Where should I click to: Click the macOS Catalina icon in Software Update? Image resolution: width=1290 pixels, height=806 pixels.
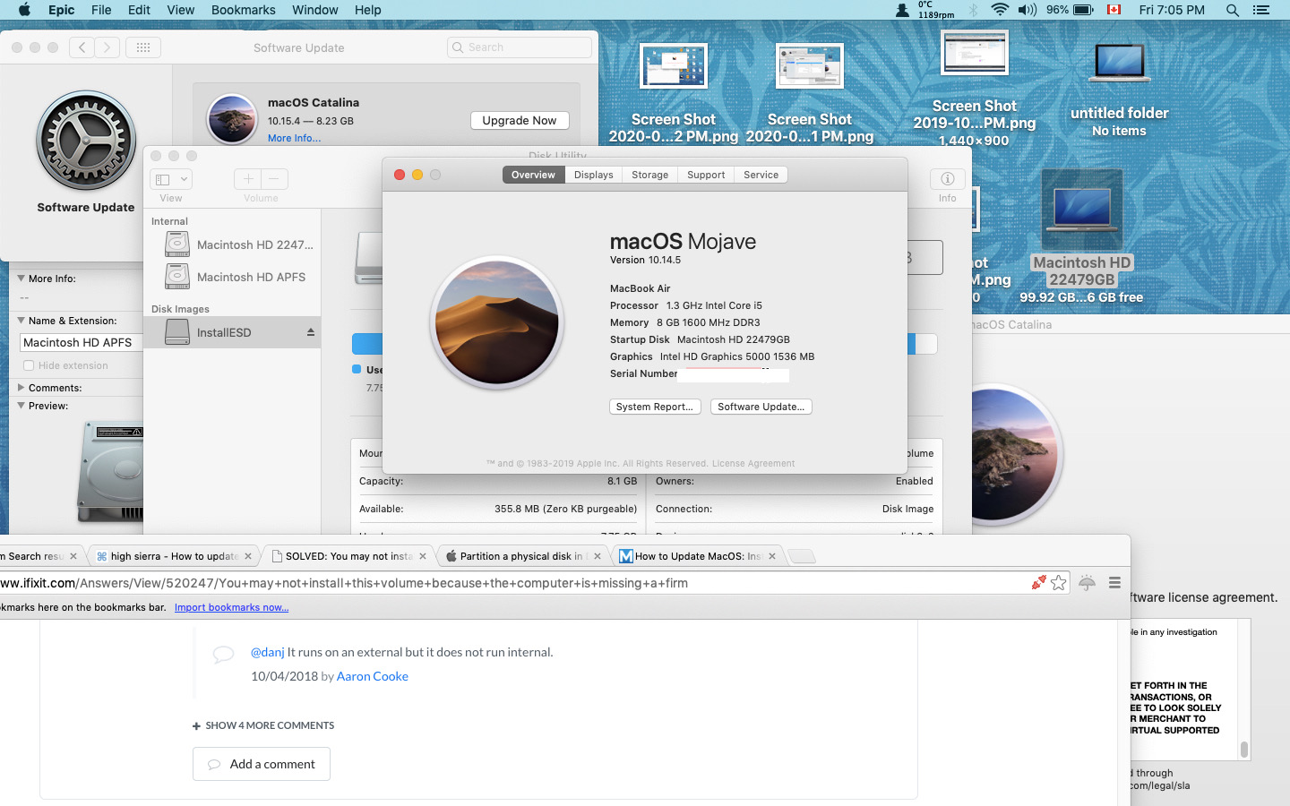click(232, 119)
